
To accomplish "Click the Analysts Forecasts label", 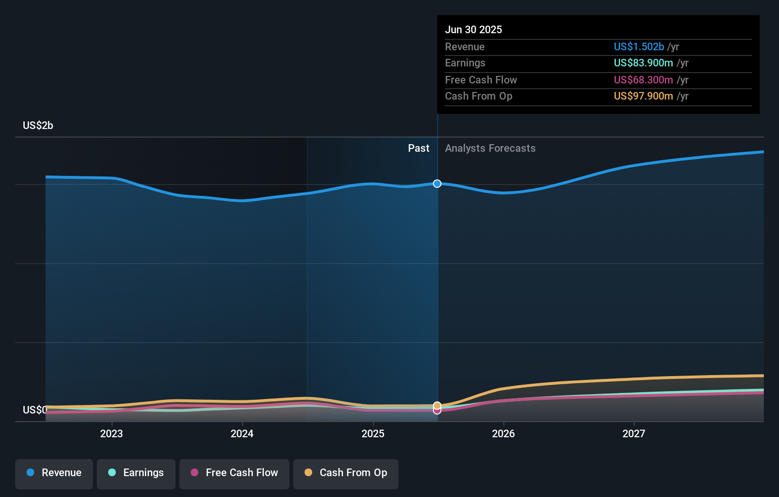I will pos(490,148).
